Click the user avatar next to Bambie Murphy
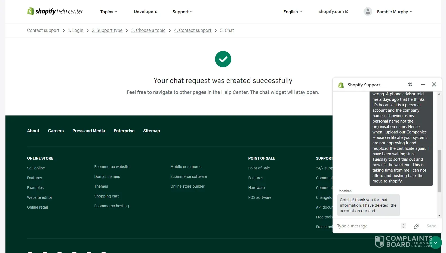 pyautogui.click(x=368, y=11)
